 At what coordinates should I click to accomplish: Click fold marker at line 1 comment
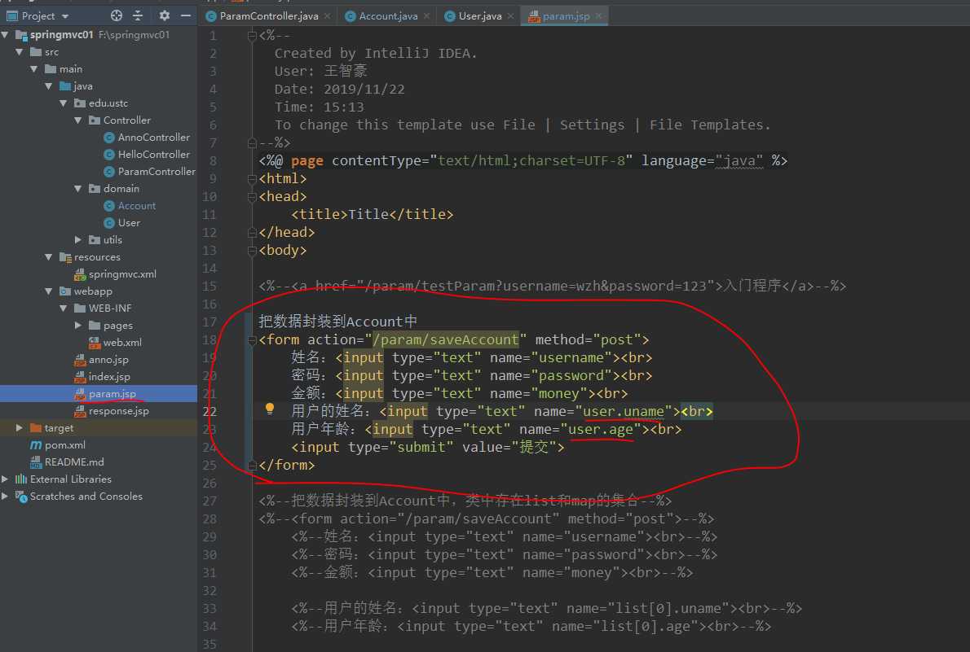click(x=252, y=36)
